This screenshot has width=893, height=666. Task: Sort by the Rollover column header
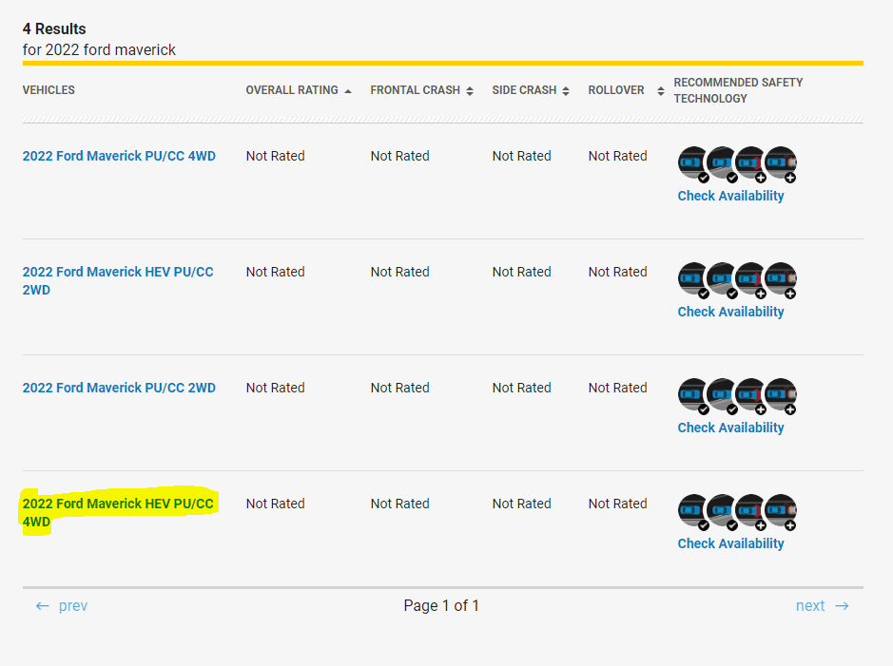coord(616,90)
